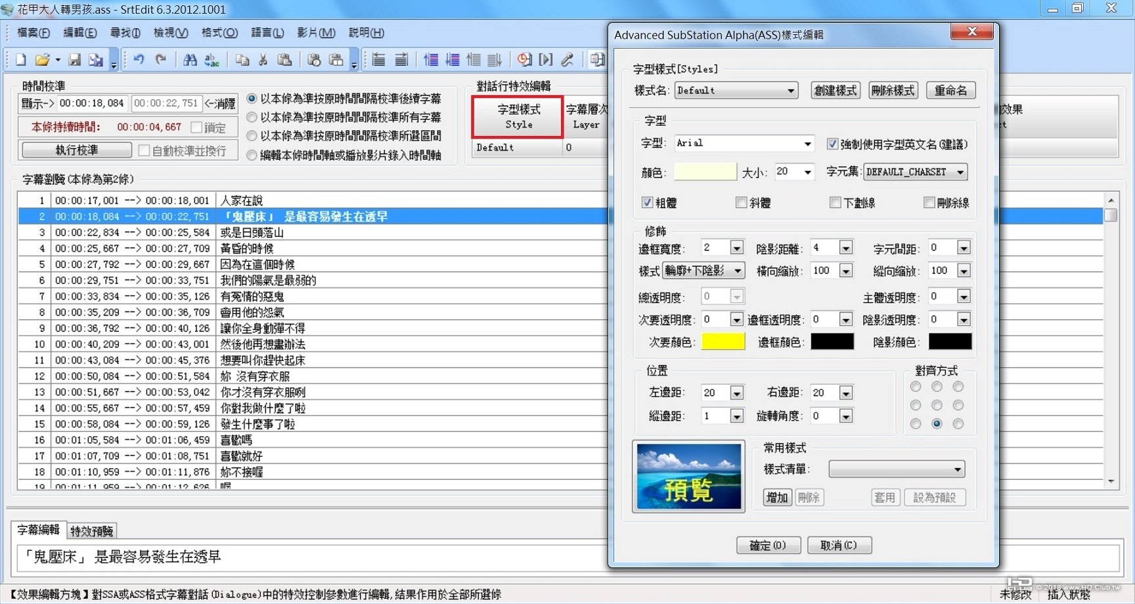
Task: Click the 顏色 primary color swatch
Action: tap(705, 172)
